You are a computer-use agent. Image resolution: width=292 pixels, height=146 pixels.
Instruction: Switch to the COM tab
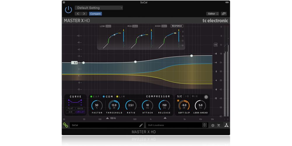pyautogui.click(x=108, y=97)
